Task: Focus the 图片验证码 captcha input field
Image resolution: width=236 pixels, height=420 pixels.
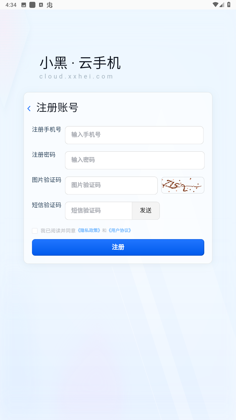Action: 111,186
